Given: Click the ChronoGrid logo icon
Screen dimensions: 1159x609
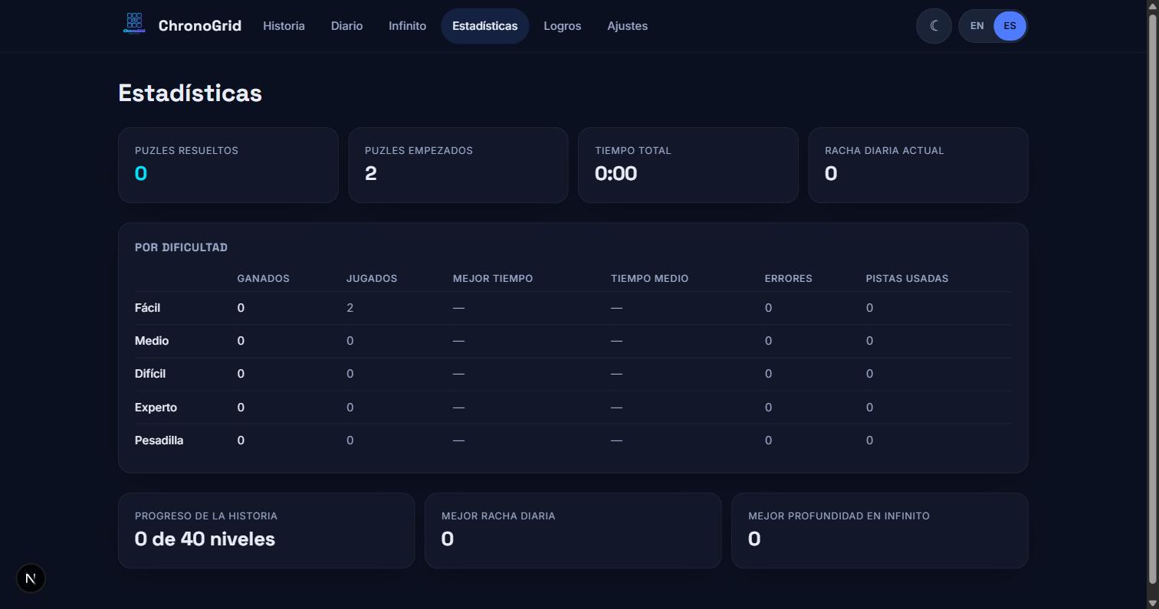Looking at the screenshot, I should coord(134,23).
